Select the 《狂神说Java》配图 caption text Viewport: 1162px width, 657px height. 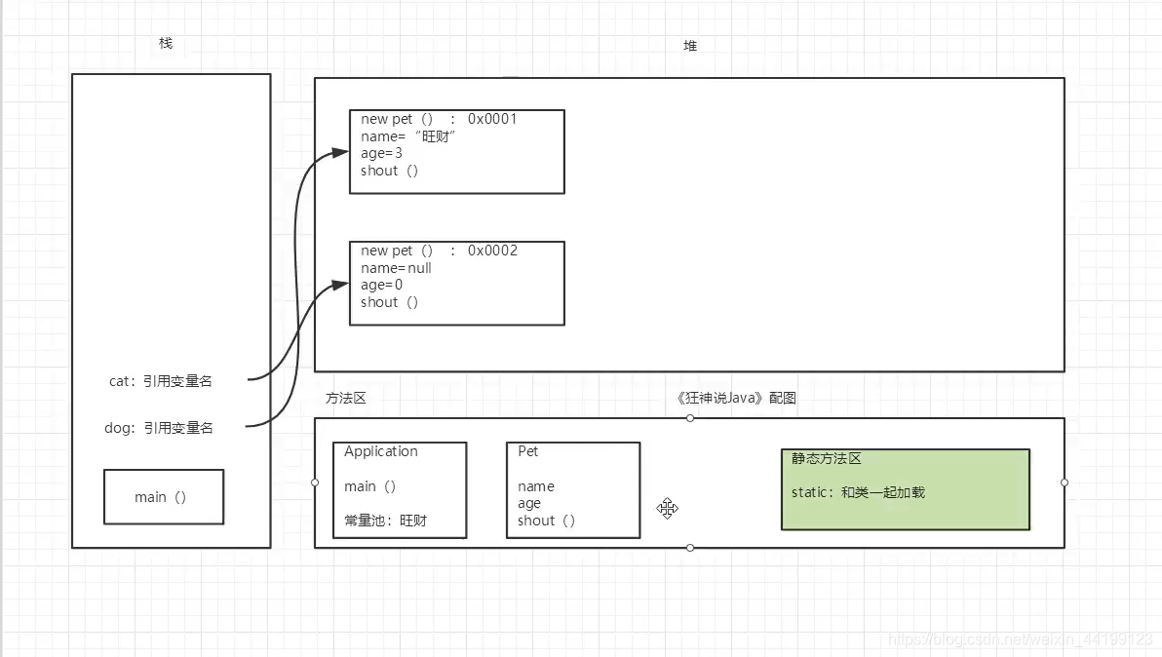[x=736, y=399]
